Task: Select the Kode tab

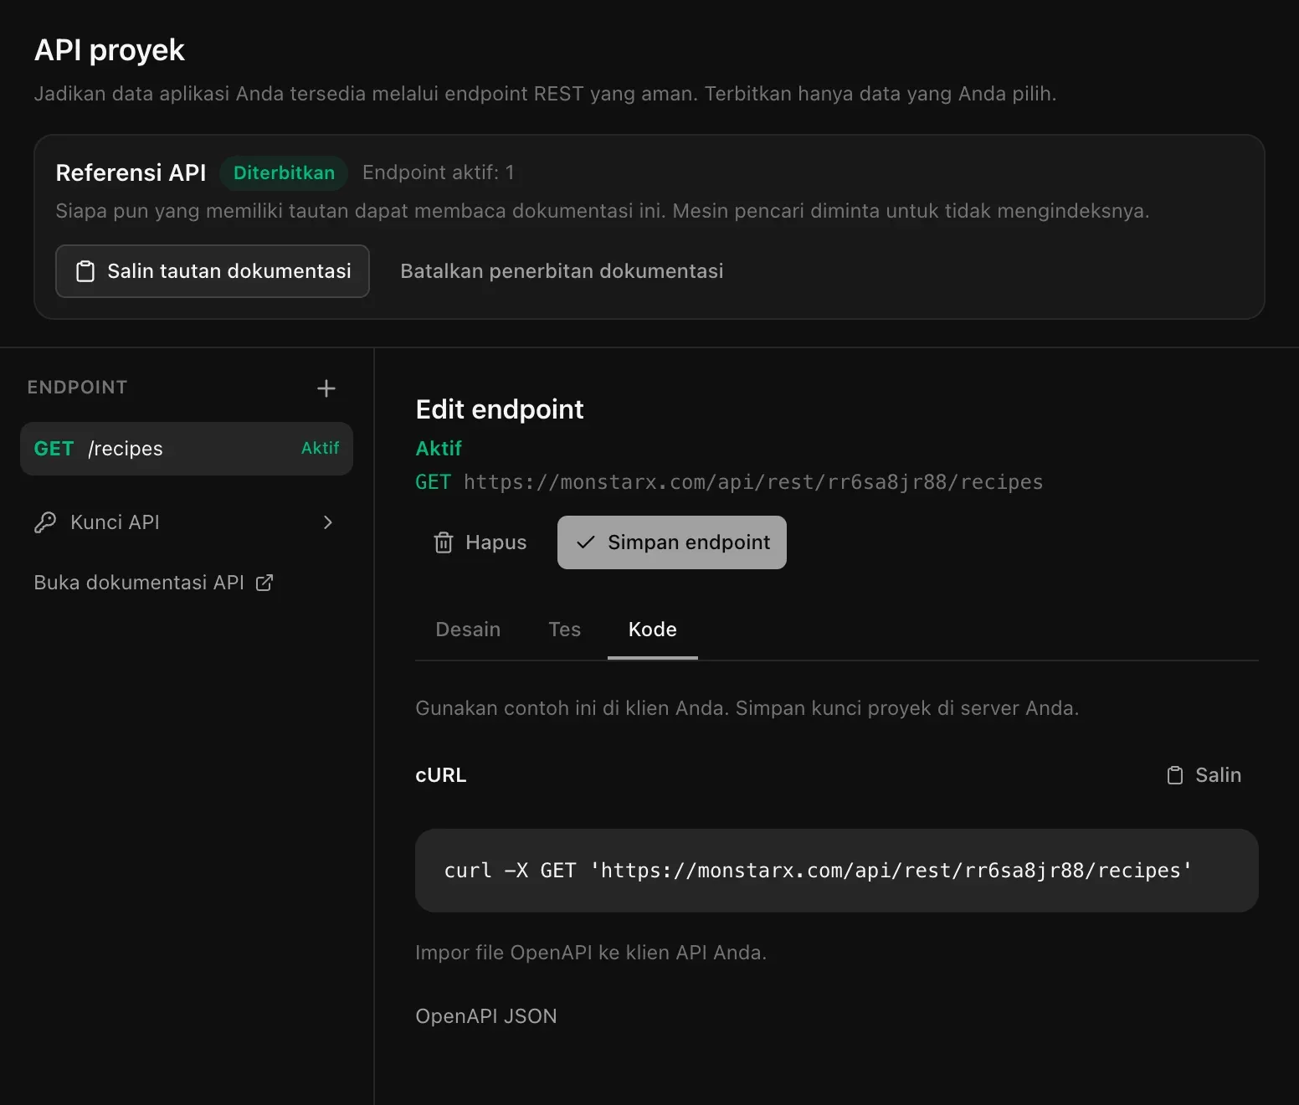Action: pos(653,630)
